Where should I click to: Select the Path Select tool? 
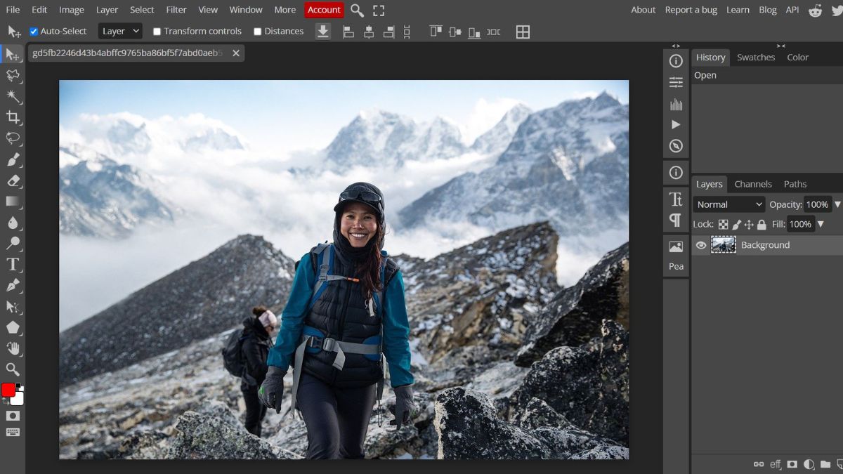click(13, 306)
